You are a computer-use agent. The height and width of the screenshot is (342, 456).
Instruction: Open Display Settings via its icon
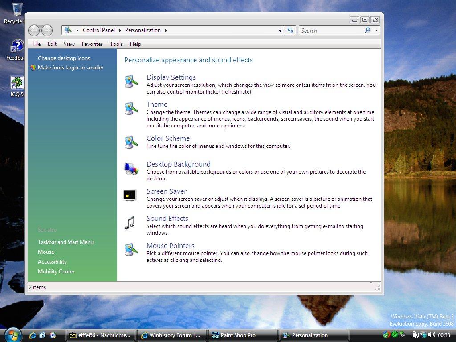coord(130,81)
